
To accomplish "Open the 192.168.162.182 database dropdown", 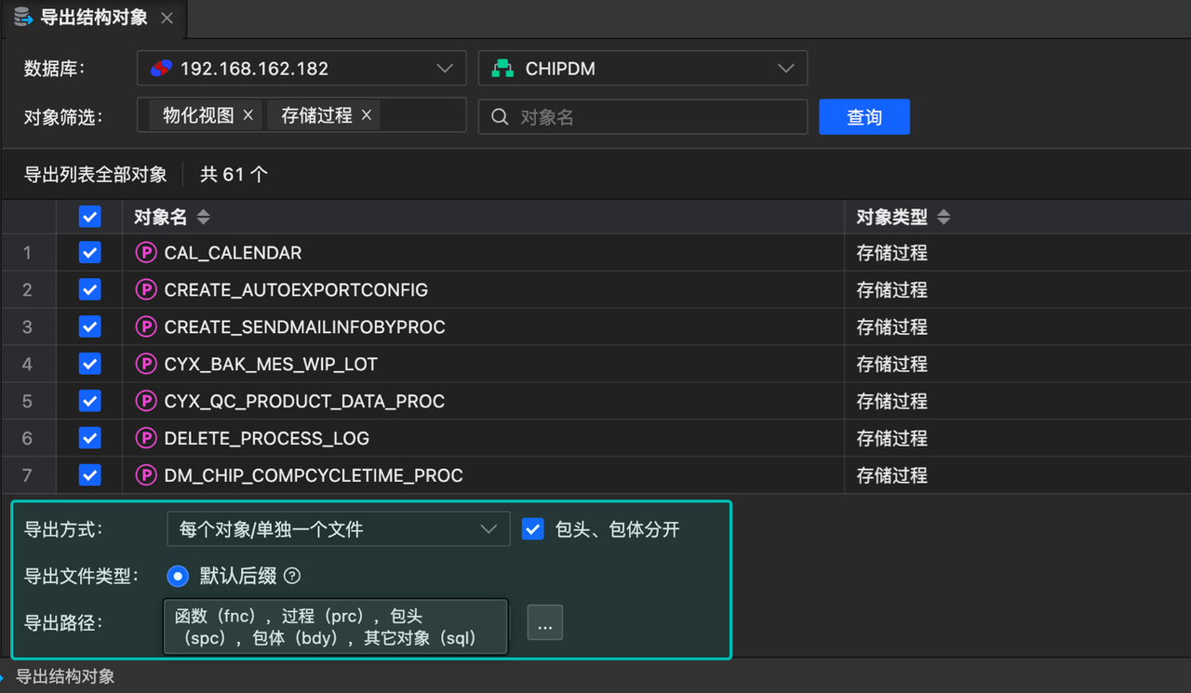I will click(445, 68).
